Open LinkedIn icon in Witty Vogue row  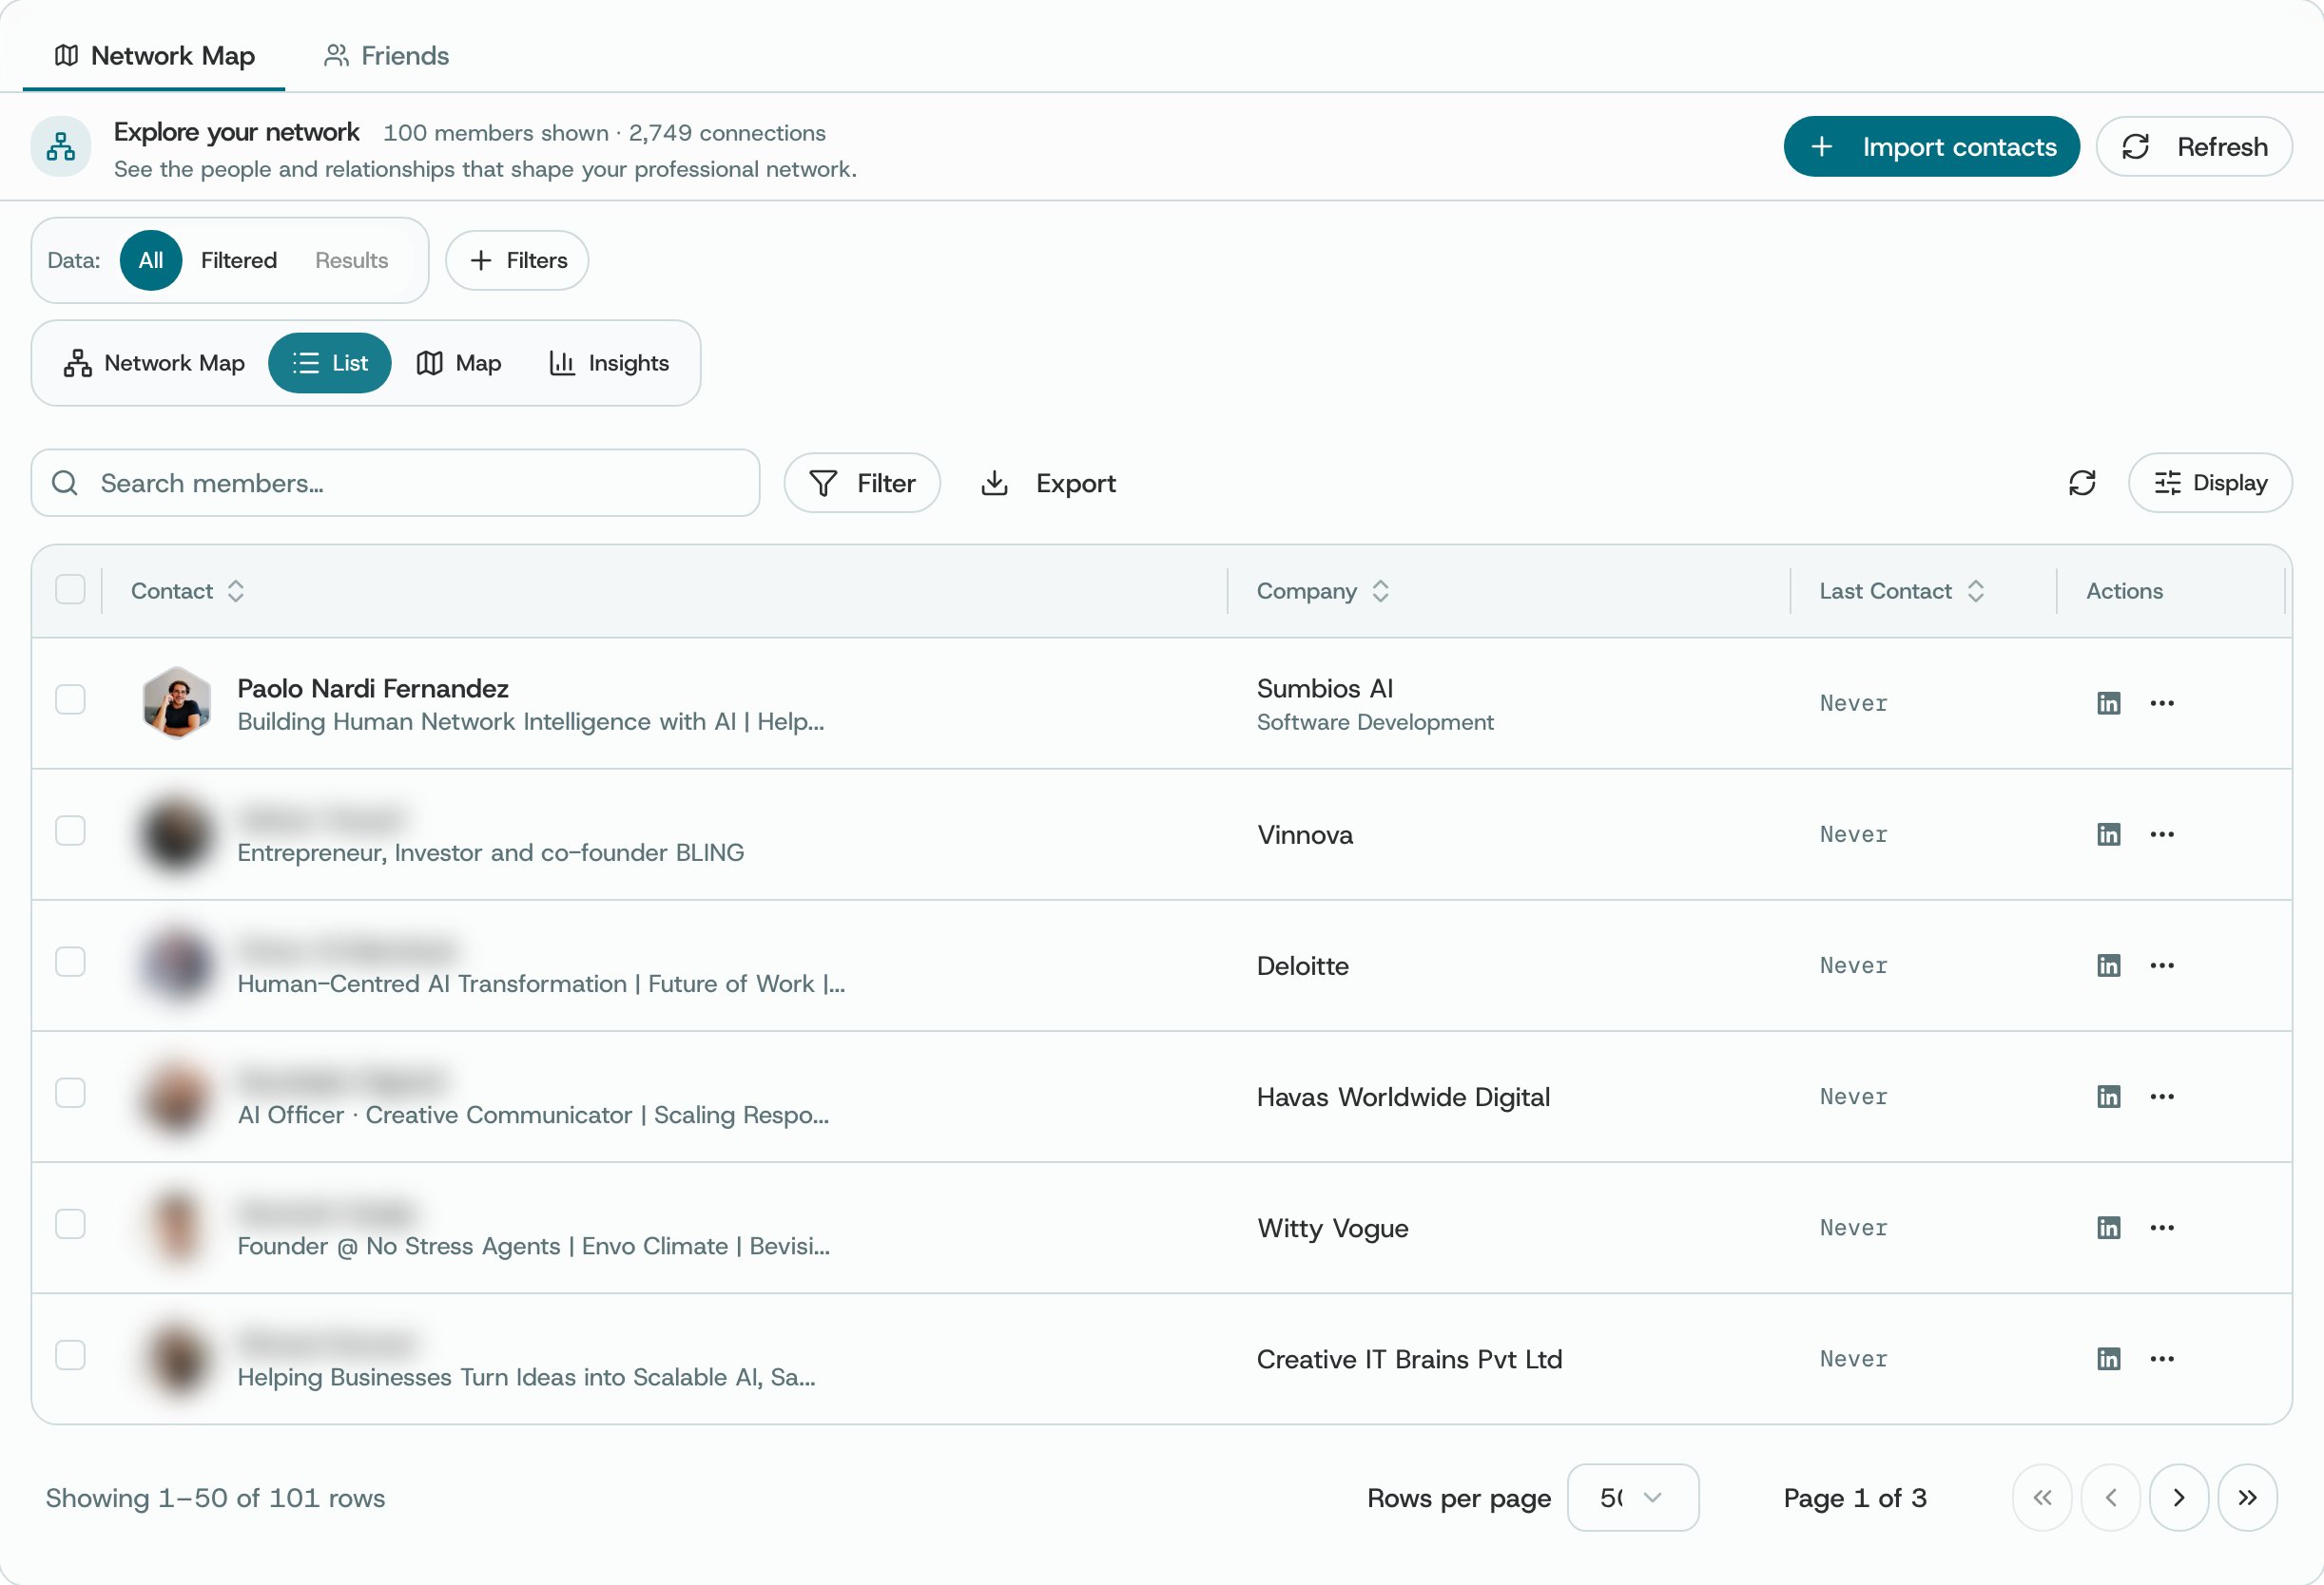coord(2108,1227)
